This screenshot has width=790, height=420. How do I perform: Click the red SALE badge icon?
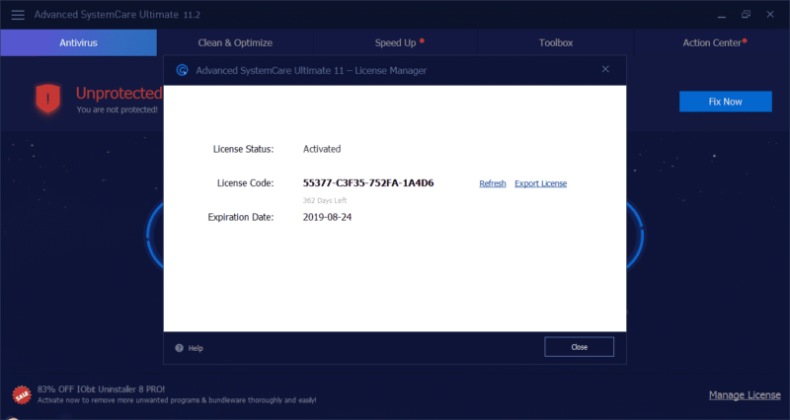(x=22, y=395)
